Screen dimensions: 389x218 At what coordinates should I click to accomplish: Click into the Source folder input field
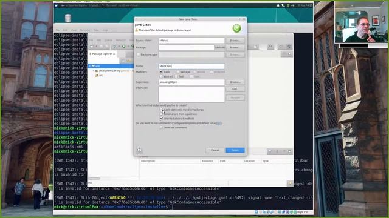(191, 41)
